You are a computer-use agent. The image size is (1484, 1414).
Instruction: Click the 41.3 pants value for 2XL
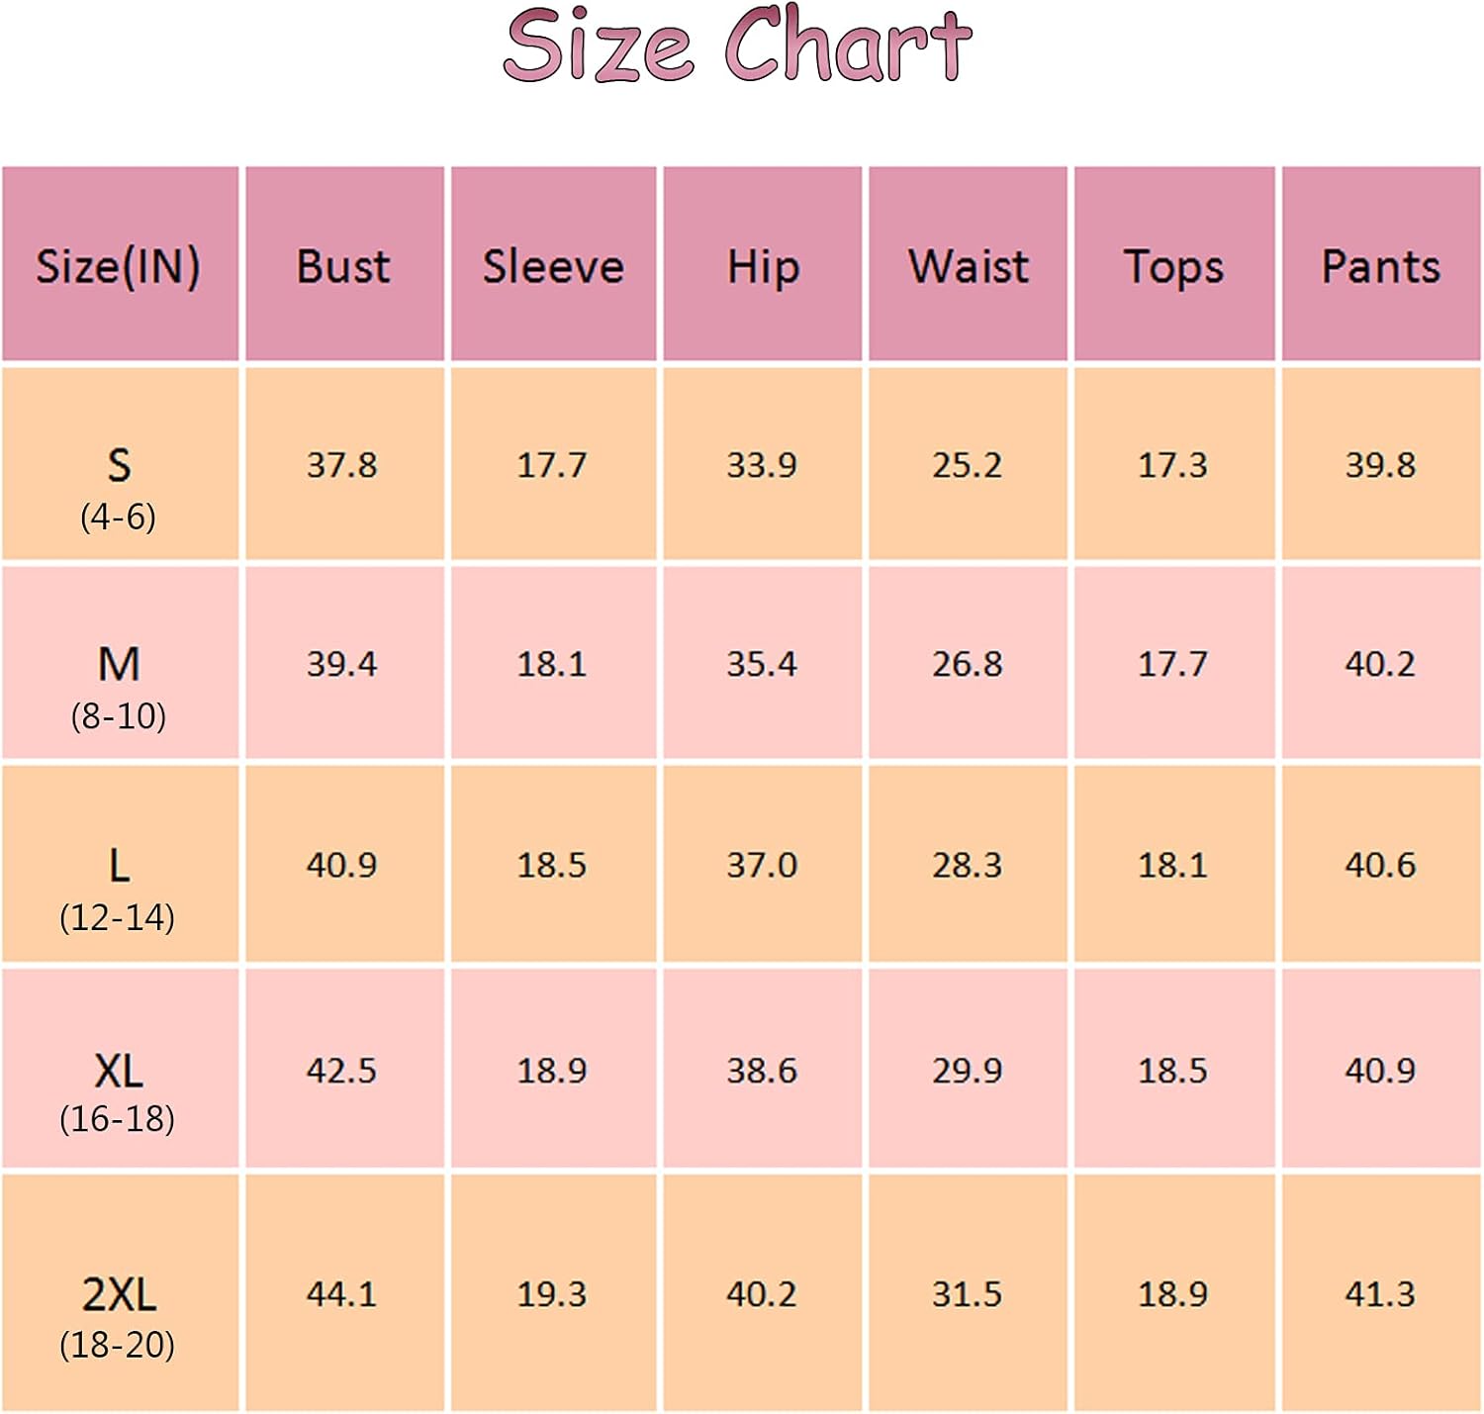(1381, 1294)
